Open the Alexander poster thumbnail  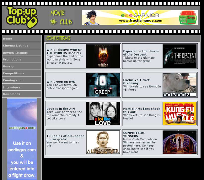coord(103,142)
